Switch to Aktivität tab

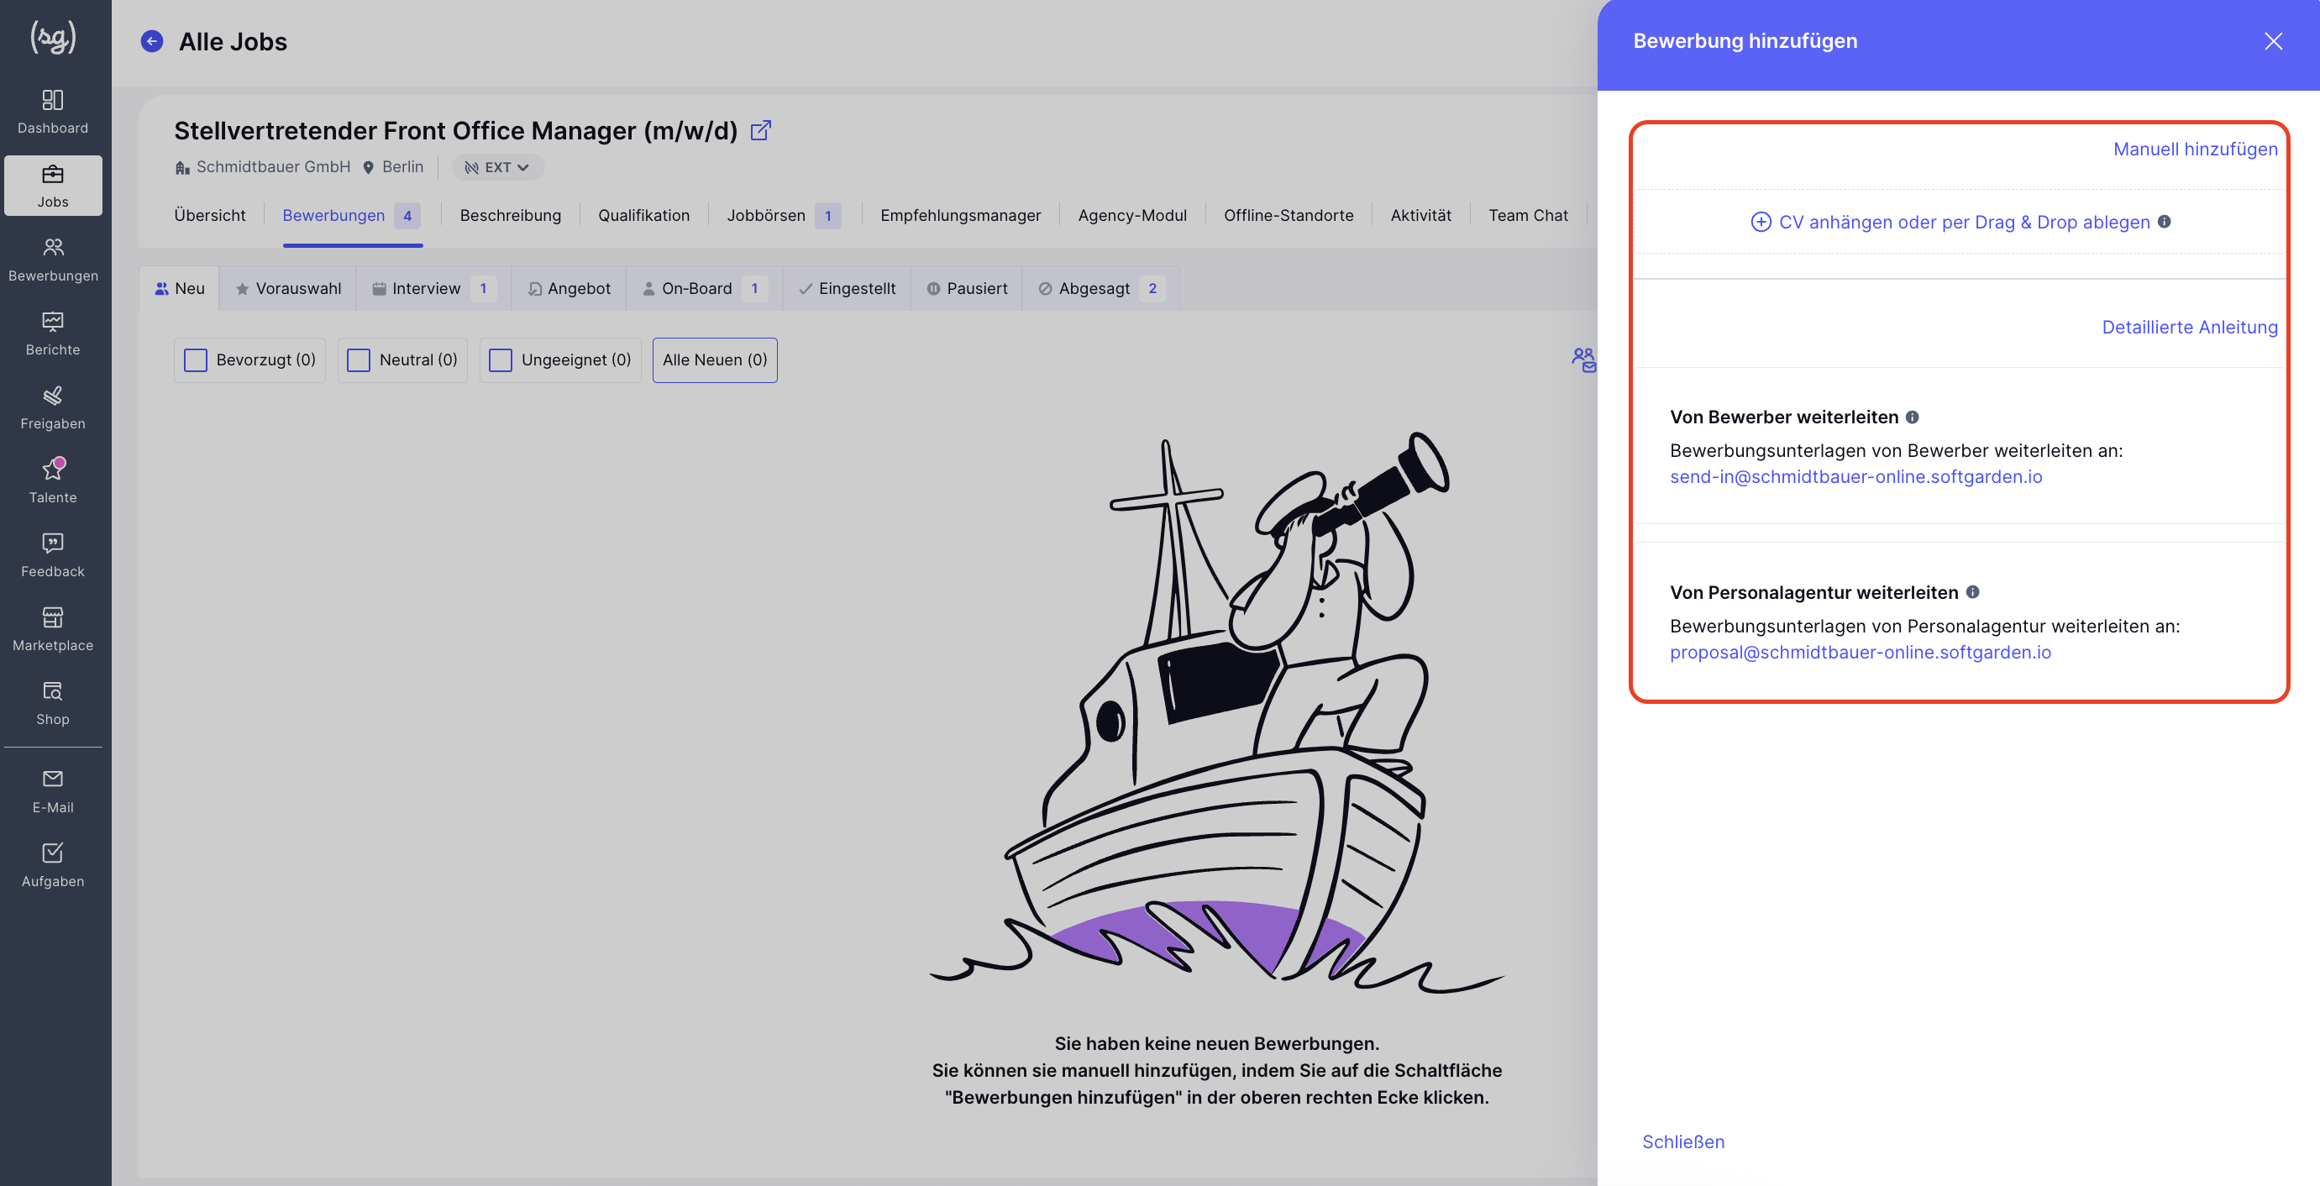(1421, 215)
